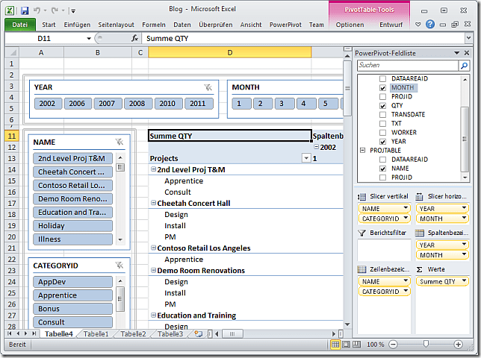The height and width of the screenshot is (358, 481).
Task: Click the Werte sigma icon
Action: (x=419, y=269)
